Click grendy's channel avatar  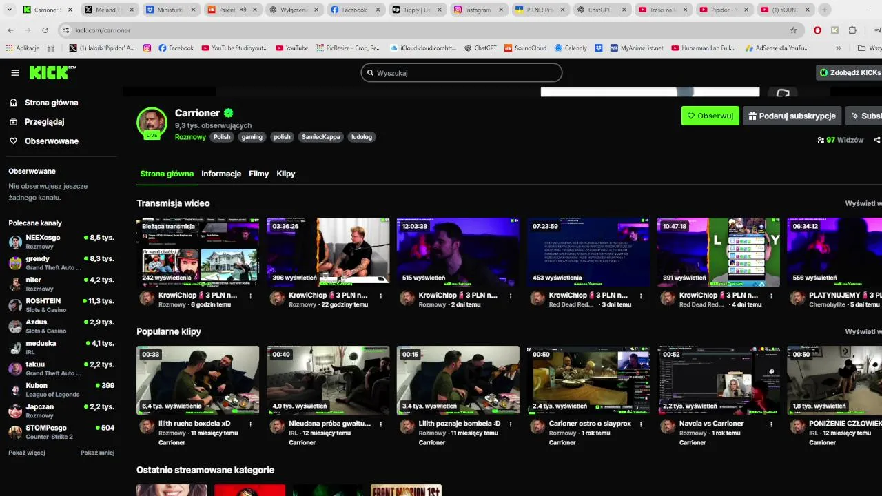(x=15, y=262)
